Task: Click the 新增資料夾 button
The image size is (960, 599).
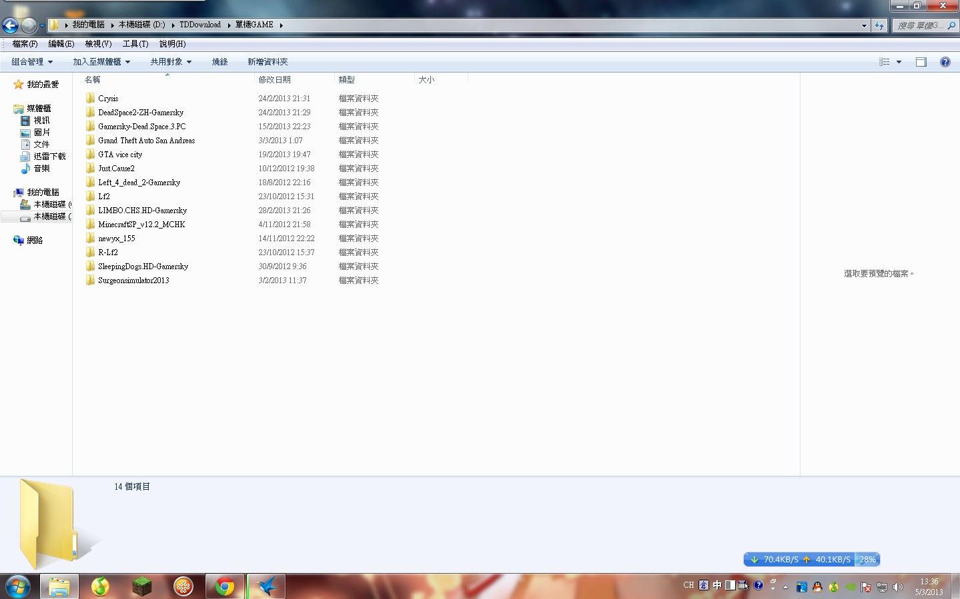Action: click(x=268, y=62)
